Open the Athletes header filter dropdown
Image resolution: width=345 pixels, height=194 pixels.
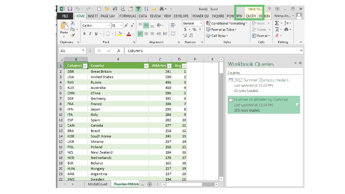click(169, 66)
